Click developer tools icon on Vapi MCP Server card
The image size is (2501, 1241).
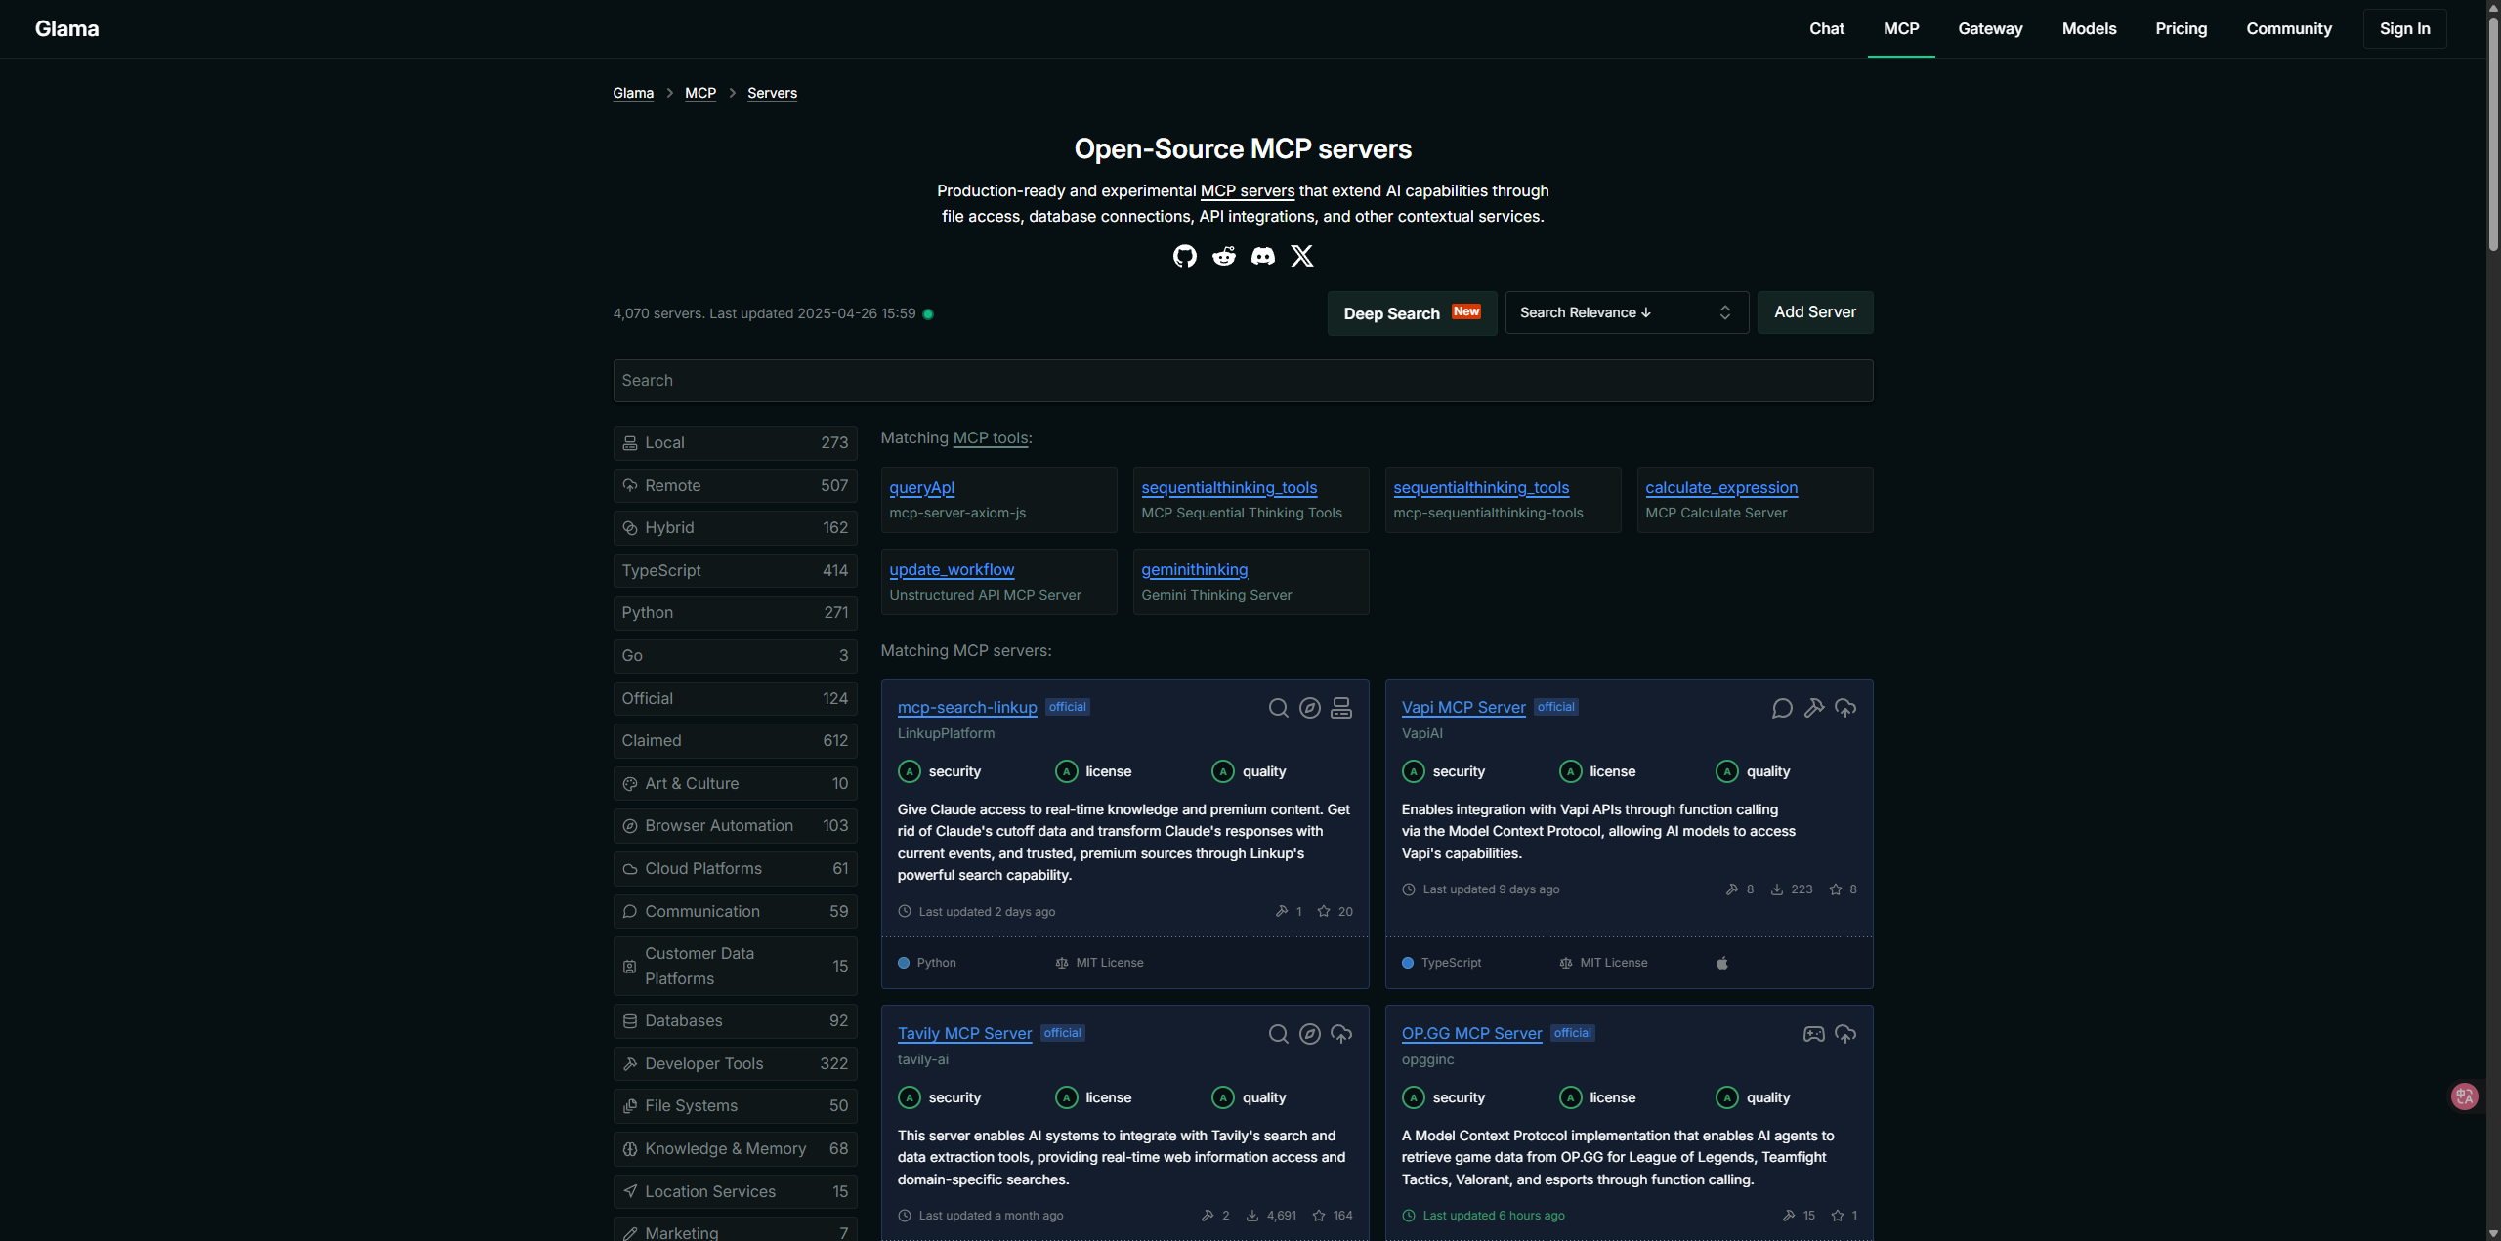point(1813,708)
